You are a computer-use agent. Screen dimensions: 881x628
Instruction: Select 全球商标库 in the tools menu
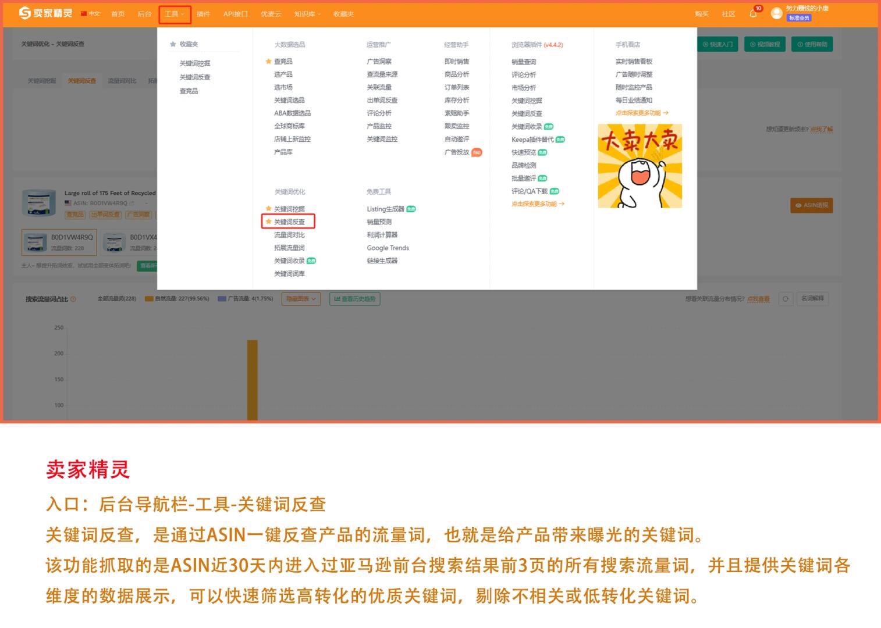pos(289,126)
